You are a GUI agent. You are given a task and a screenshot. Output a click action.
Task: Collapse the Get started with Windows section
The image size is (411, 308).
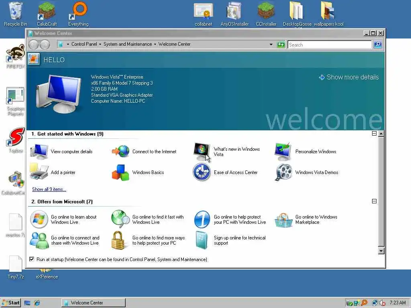374,134
